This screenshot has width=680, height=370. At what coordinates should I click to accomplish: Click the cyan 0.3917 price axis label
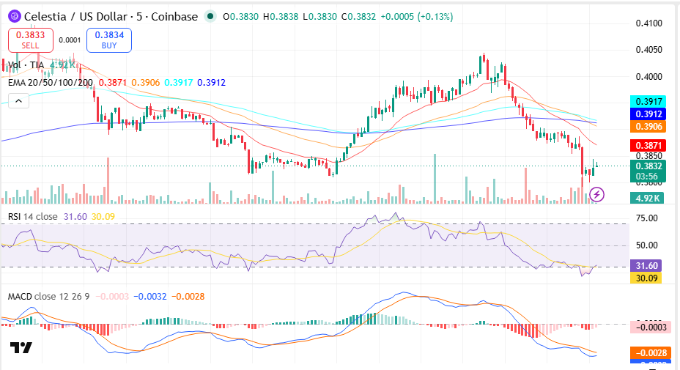648,102
